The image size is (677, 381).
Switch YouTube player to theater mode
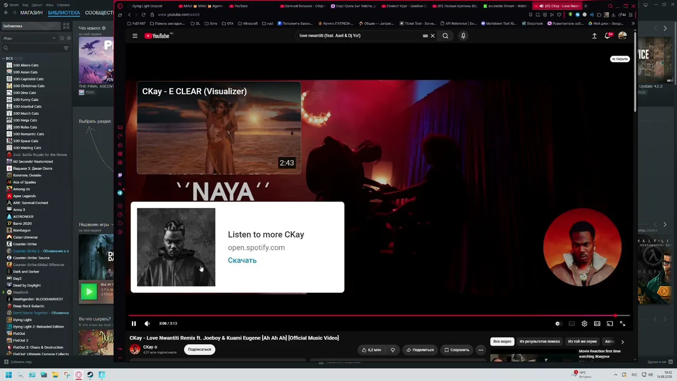[x=597, y=324]
